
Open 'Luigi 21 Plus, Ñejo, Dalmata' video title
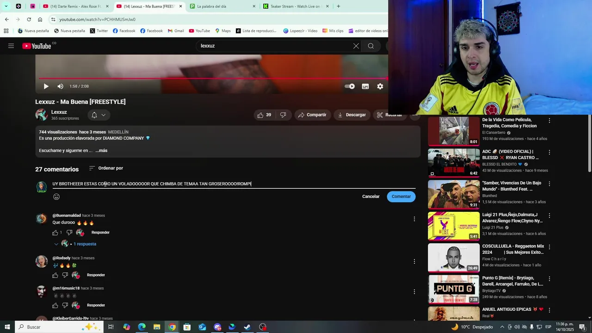pos(512,218)
